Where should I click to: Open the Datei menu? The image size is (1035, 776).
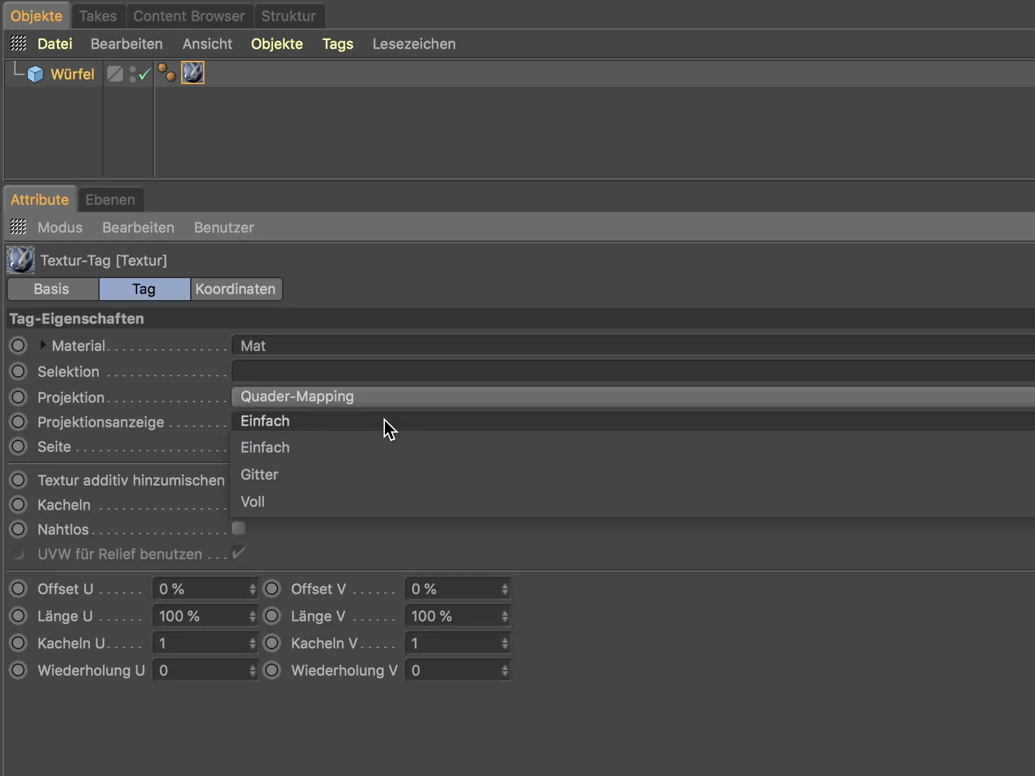pyautogui.click(x=55, y=44)
